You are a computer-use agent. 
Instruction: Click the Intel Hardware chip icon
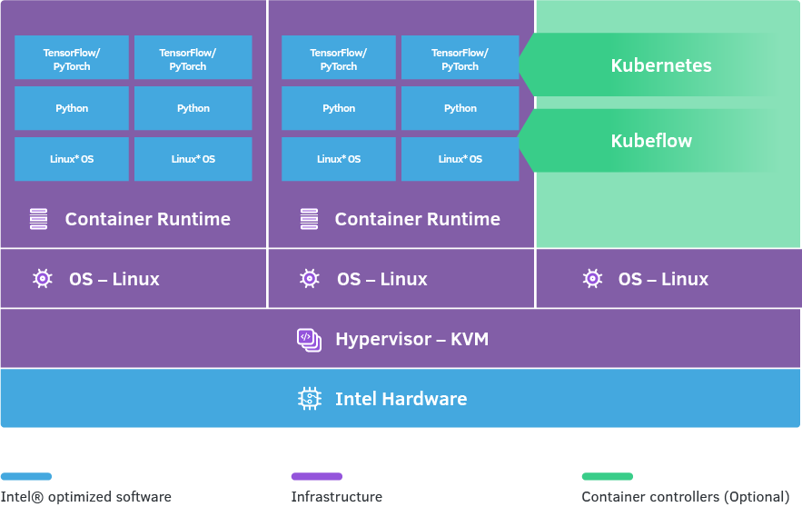310,399
